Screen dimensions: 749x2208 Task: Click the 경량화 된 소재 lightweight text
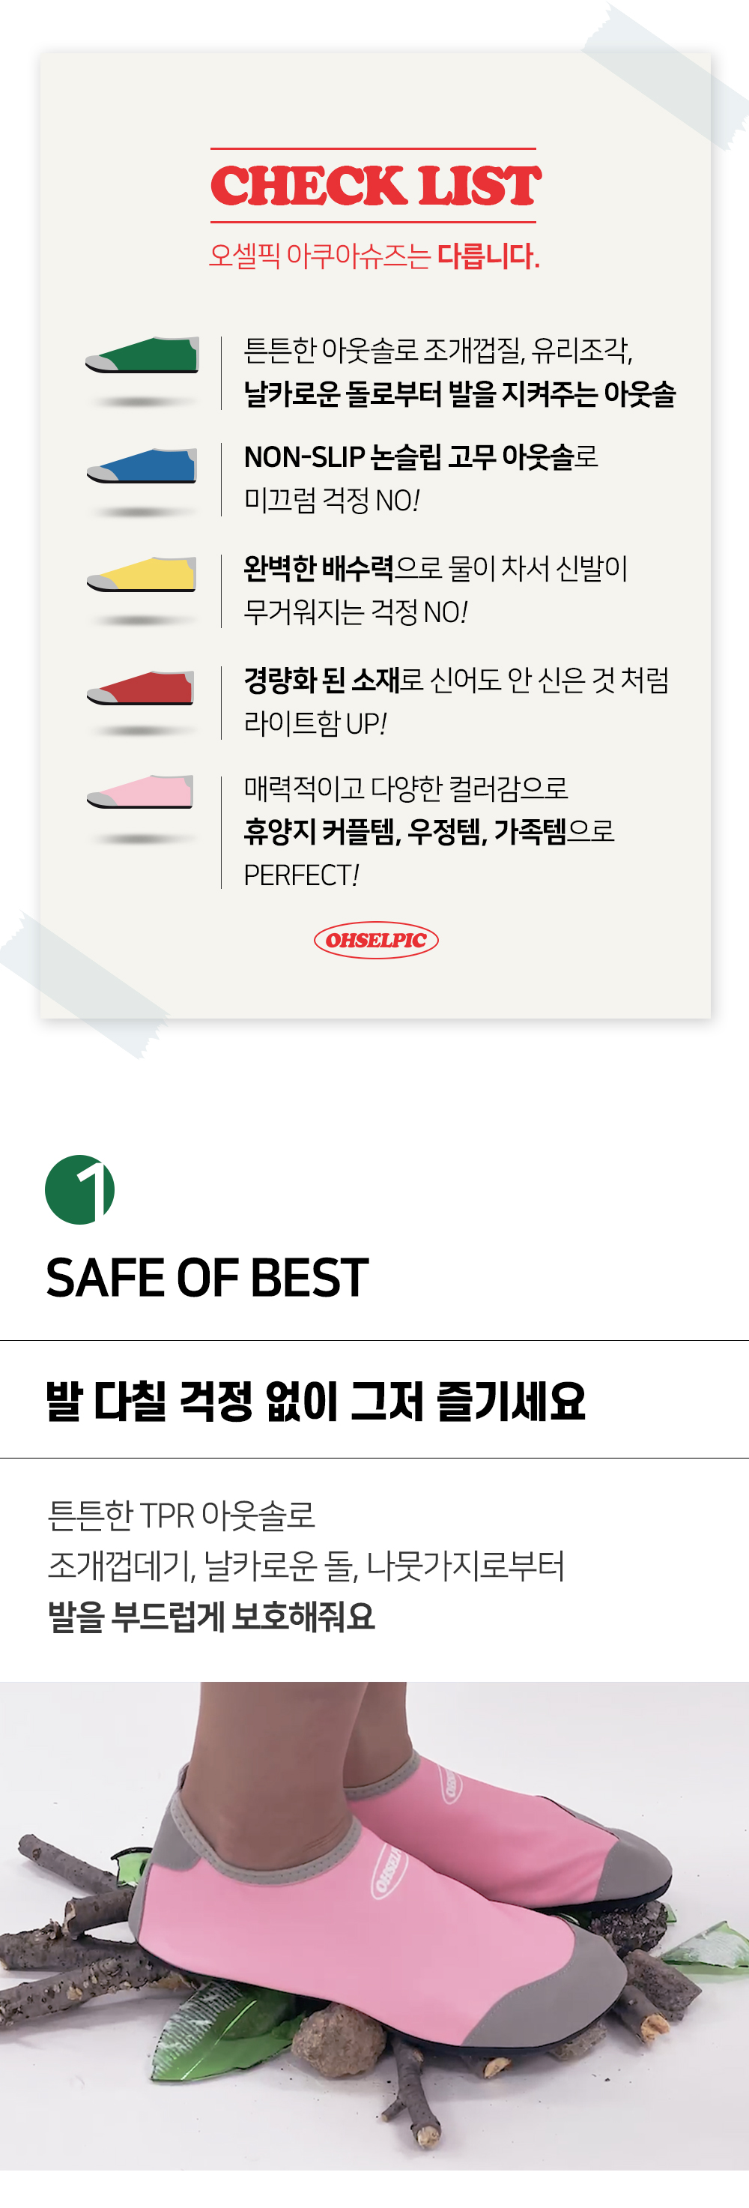457,701
